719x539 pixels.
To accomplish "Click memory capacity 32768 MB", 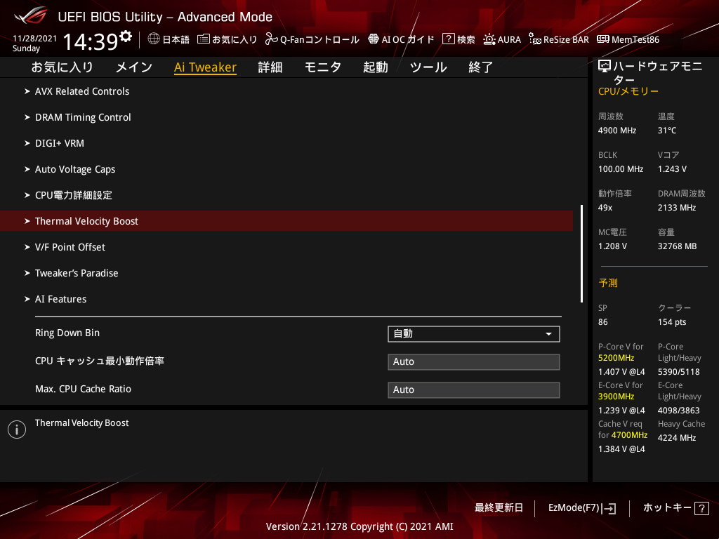I will click(677, 246).
